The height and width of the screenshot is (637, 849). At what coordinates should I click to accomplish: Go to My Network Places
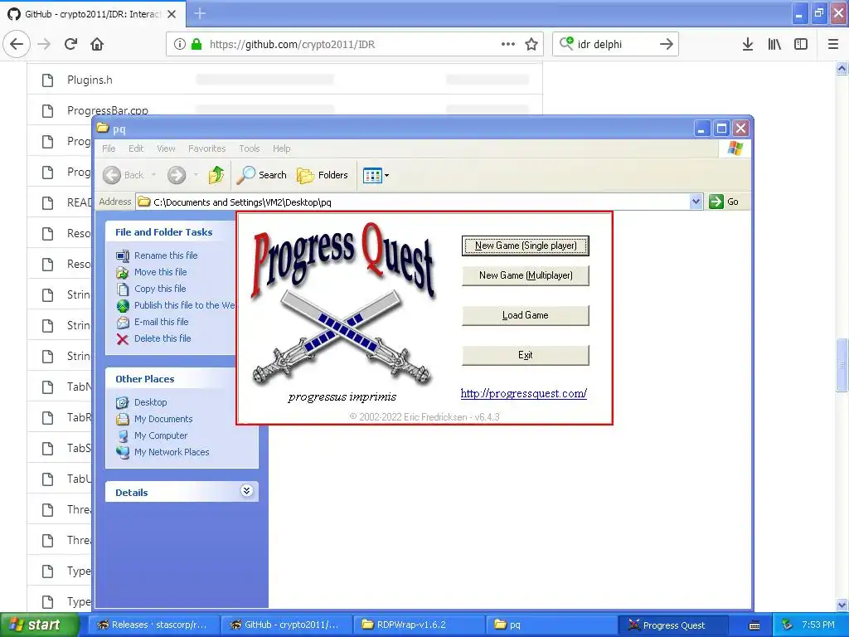172,452
